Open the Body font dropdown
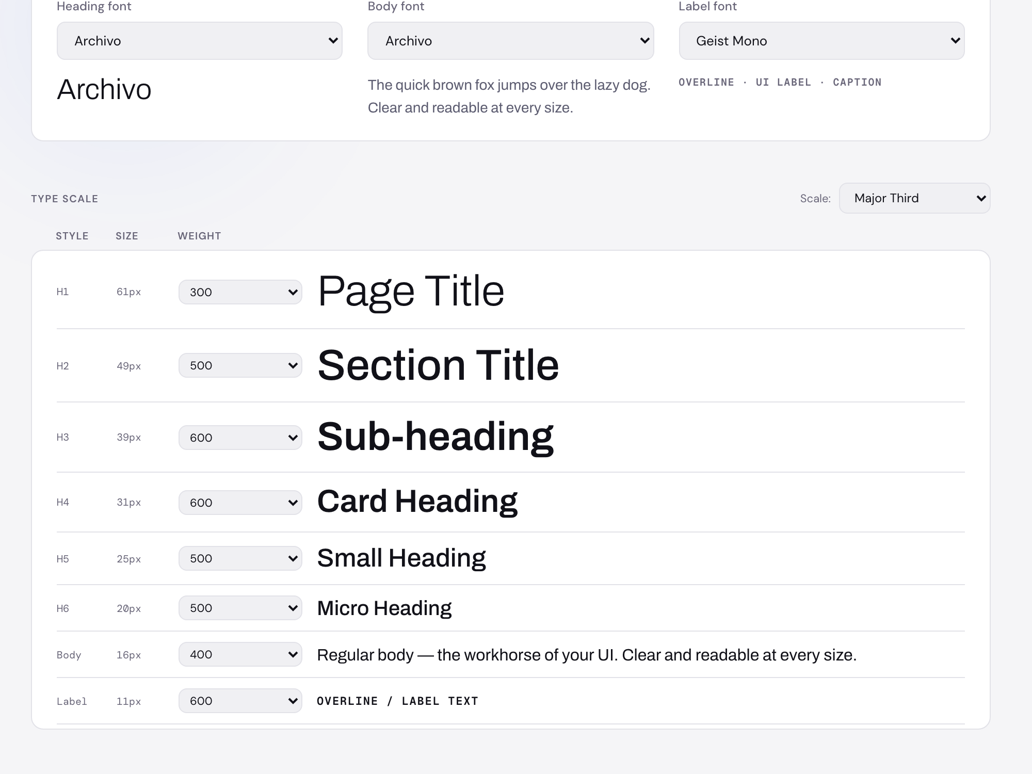Image resolution: width=1032 pixels, height=774 pixels. click(x=511, y=41)
